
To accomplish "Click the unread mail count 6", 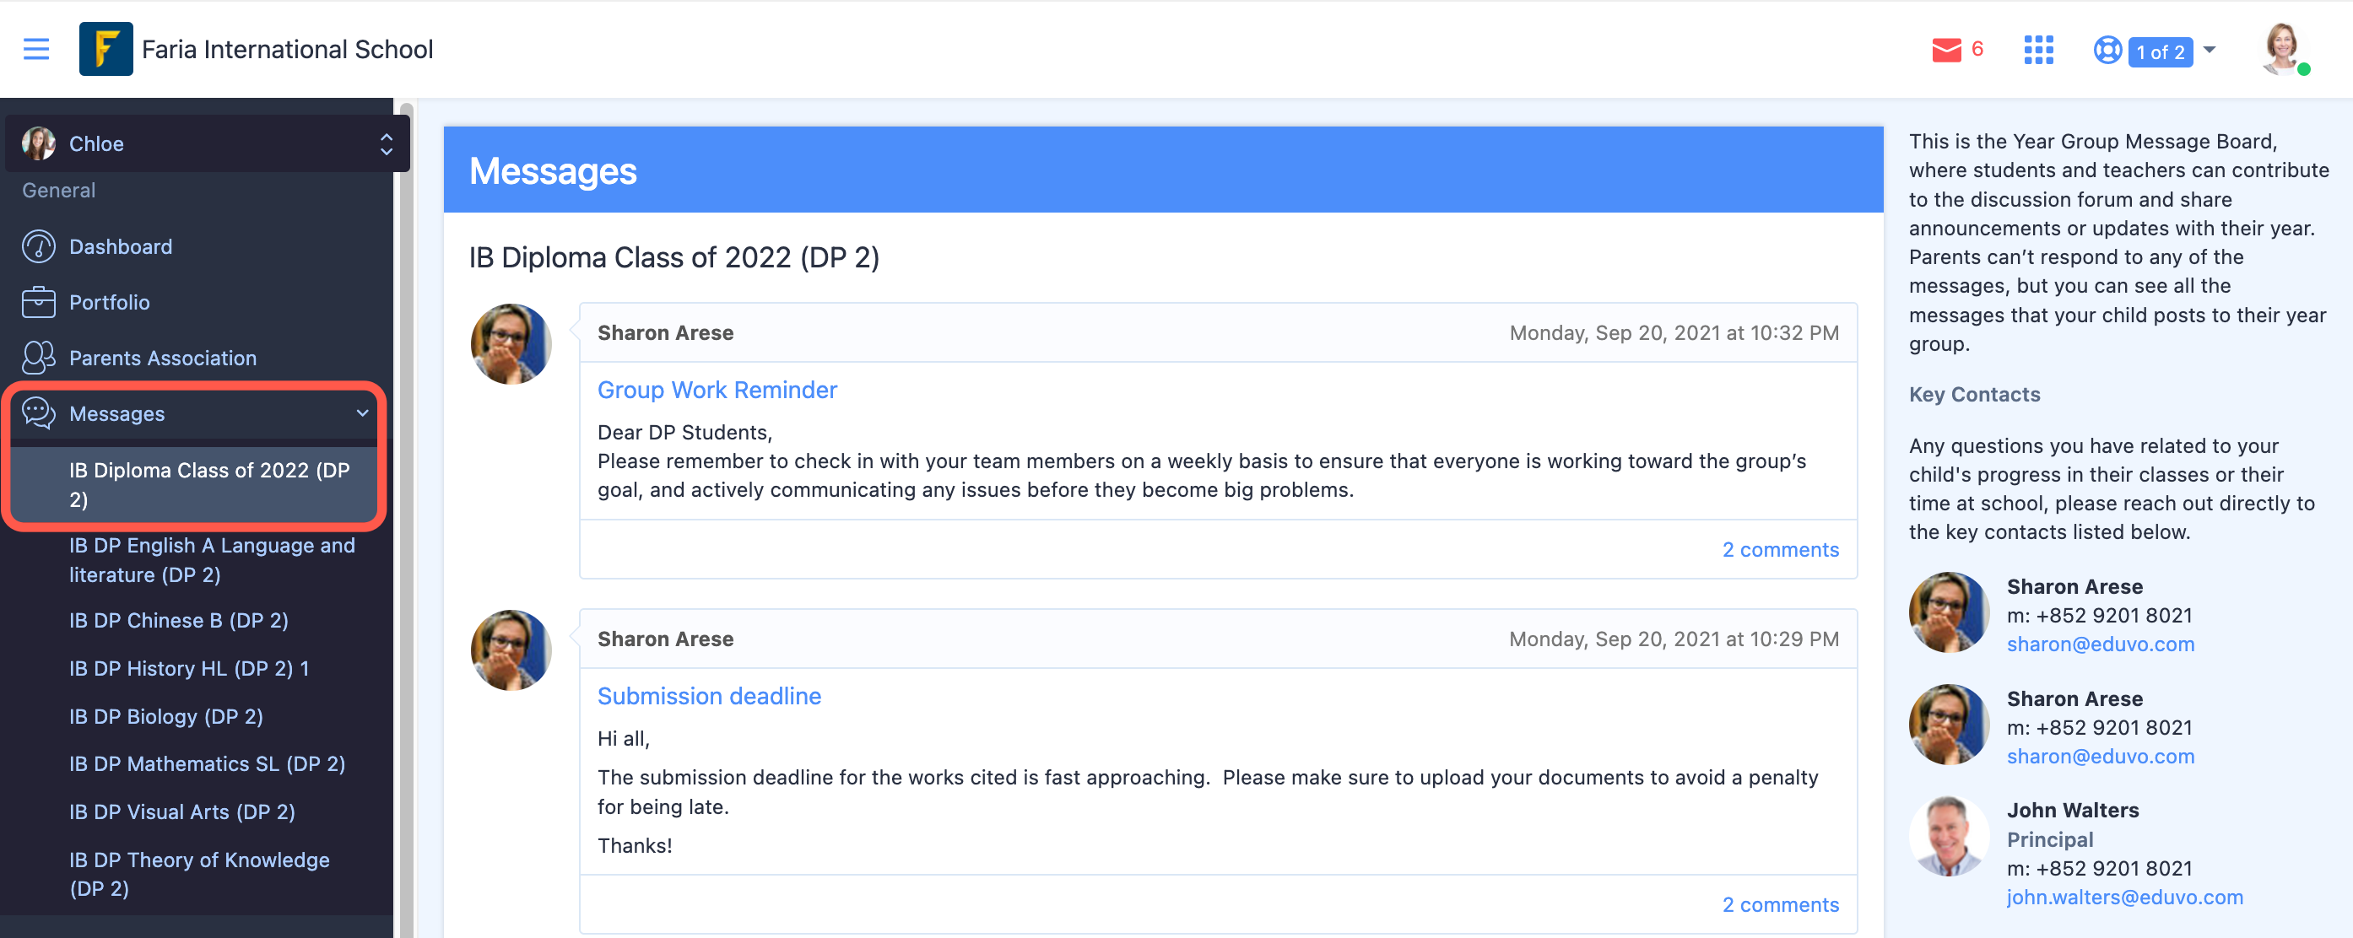I will coord(1977,49).
